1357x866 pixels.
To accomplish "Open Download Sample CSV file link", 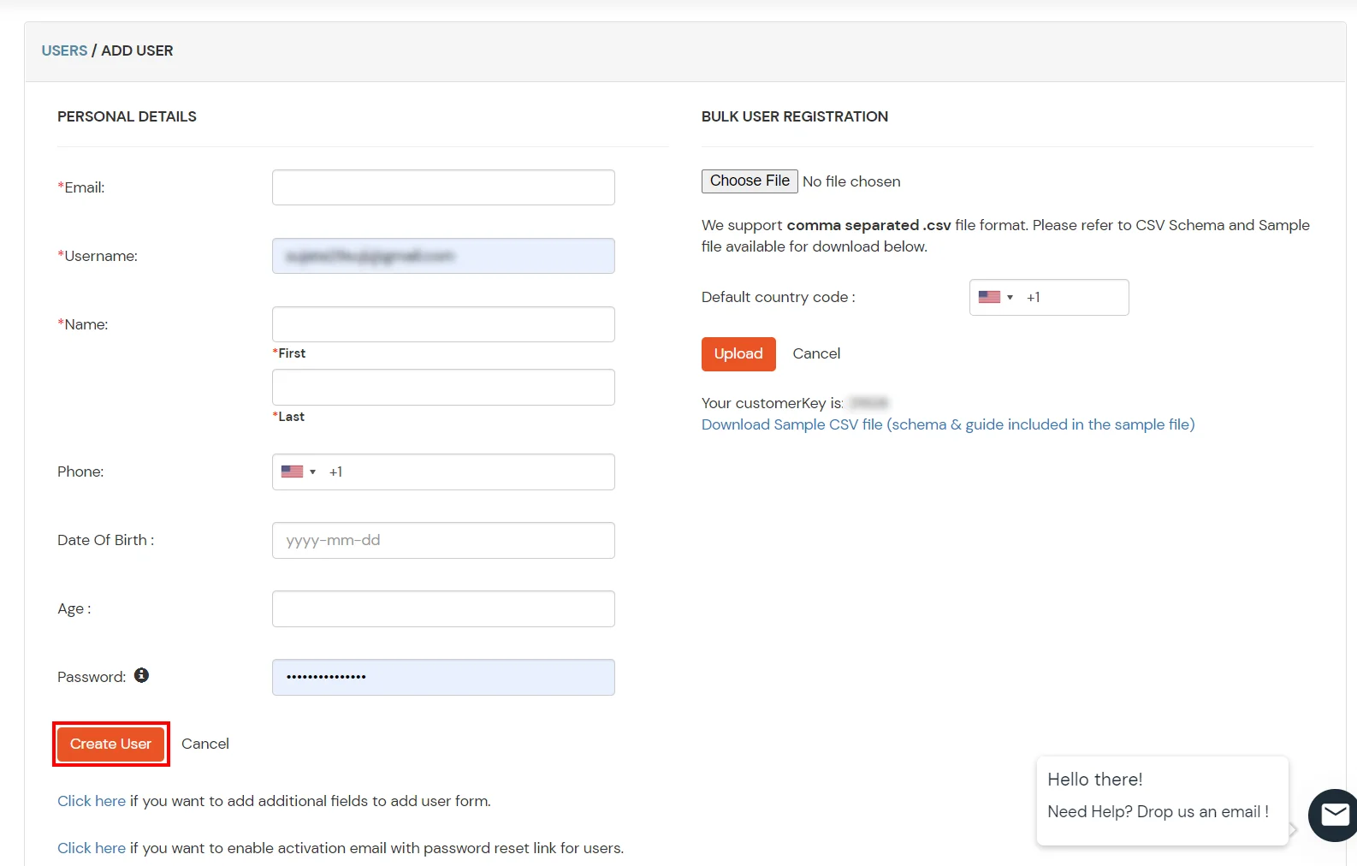I will click(948, 424).
